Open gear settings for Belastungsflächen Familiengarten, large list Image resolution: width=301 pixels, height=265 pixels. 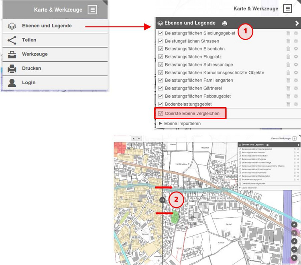pyautogui.click(x=296, y=80)
